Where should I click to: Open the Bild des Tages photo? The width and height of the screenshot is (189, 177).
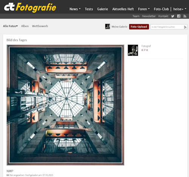coord(65,105)
